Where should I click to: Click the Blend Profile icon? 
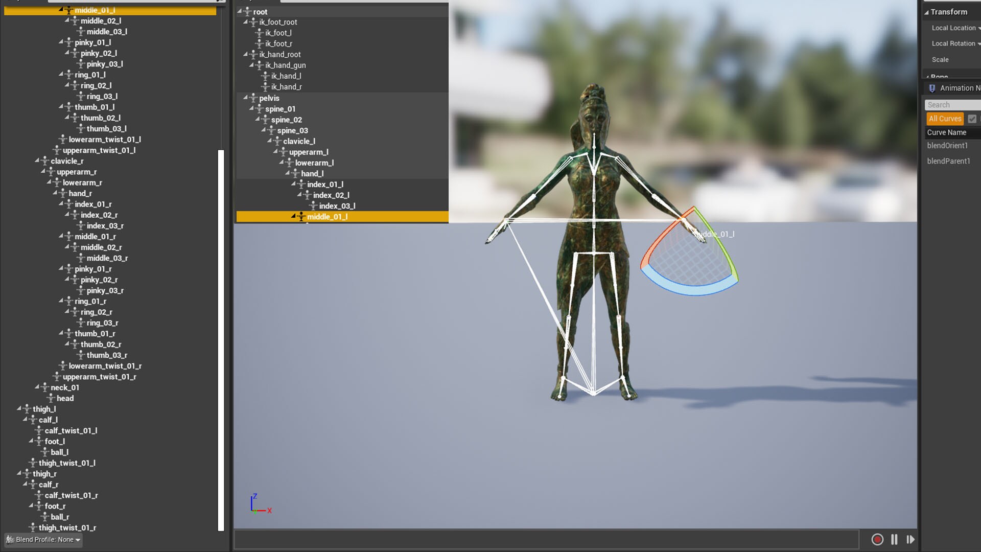[x=10, y=539]
